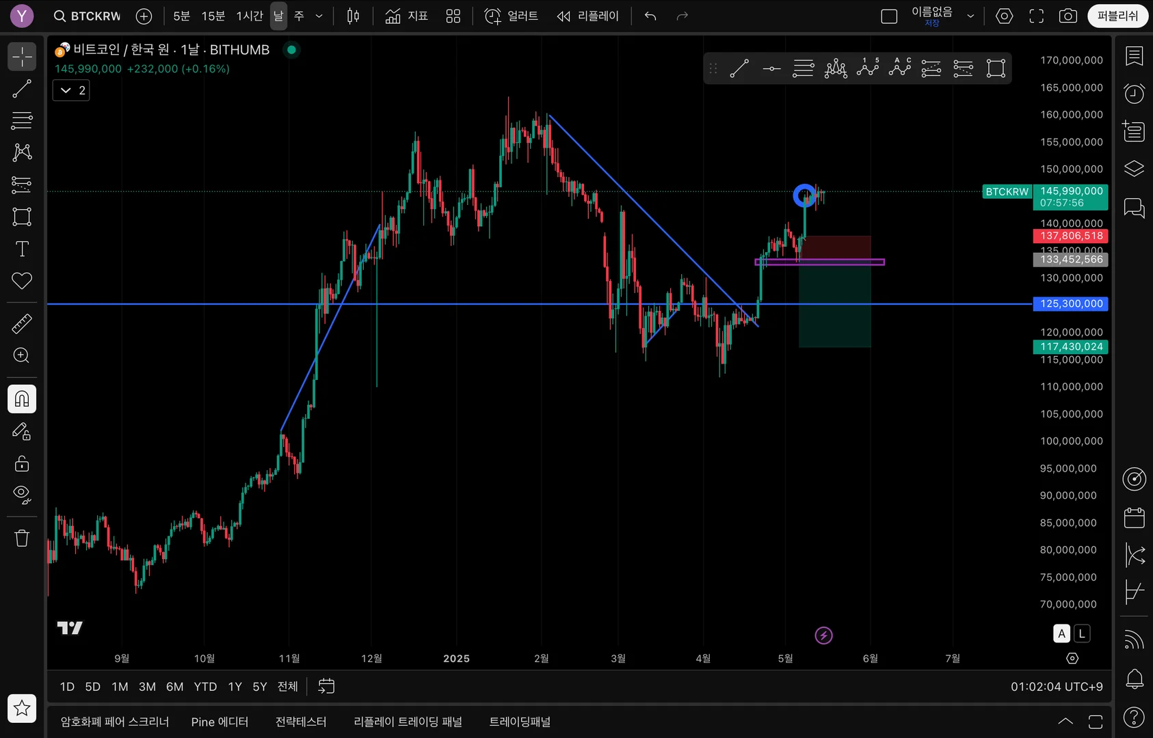This screenshot has width=1153, height=738.
Task: Open the layout setup square icon
Action: coord(889,16)
